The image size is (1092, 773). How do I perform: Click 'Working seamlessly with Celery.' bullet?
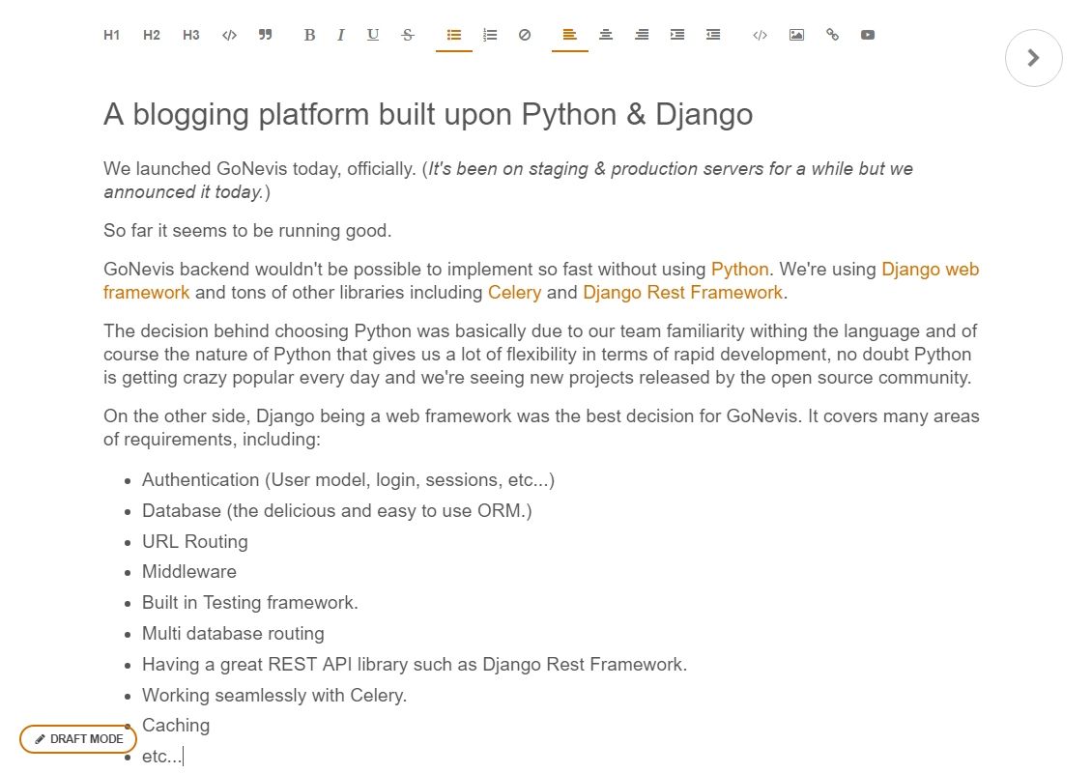[274, 695]
